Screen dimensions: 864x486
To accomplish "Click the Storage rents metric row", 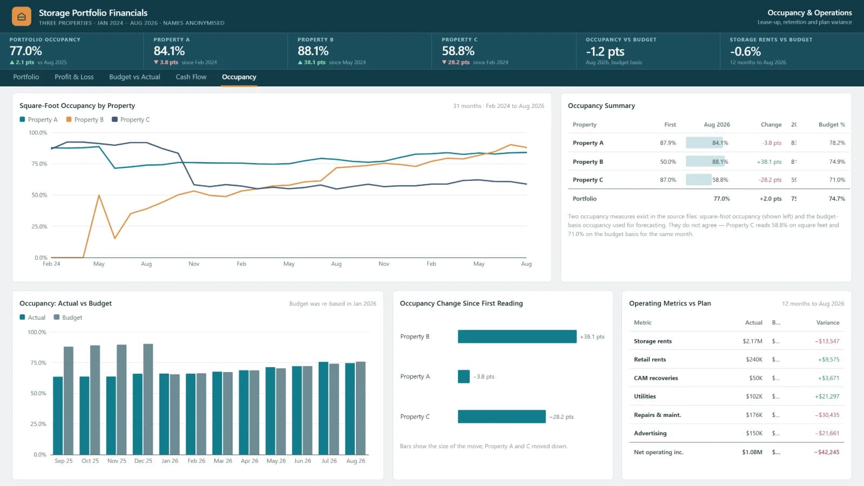I will pyautogui.click(x=737, y=341).
